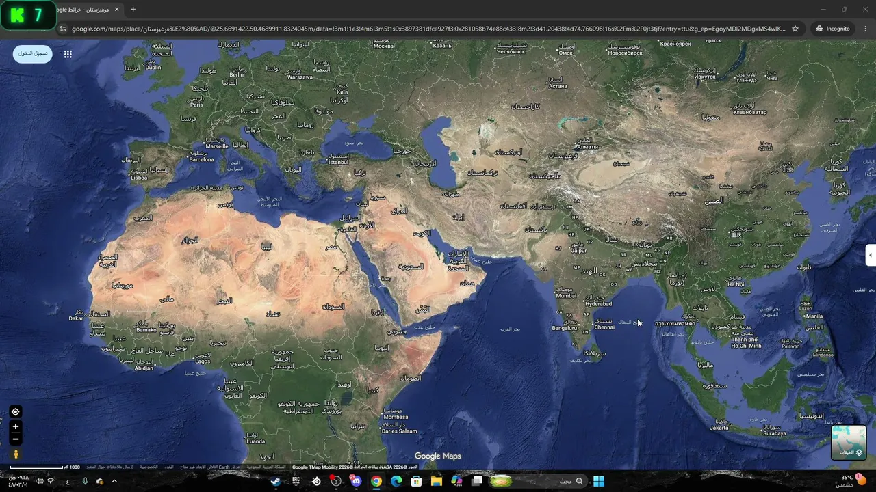Viewport: 876px width, 492px height.
Task: Switch to Chrome in the taskbar
Action: pos(376,481)
